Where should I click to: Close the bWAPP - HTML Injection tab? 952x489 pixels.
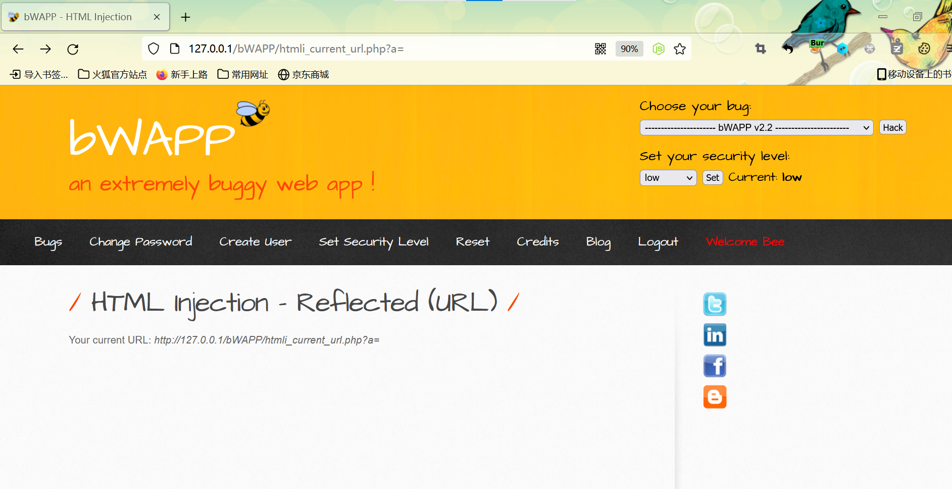click(x=157, y=17)
